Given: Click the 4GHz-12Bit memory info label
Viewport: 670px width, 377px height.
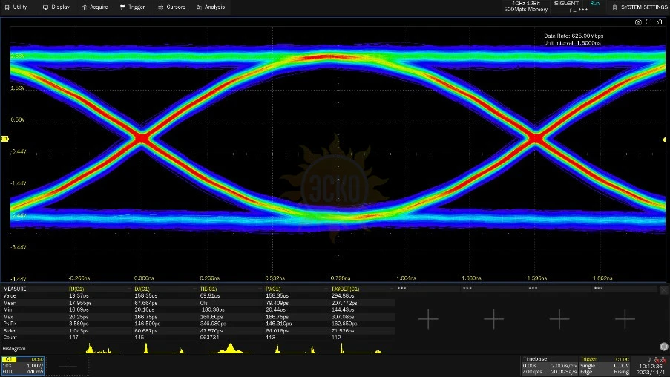Looking at the screenshot, I should 525,6.
